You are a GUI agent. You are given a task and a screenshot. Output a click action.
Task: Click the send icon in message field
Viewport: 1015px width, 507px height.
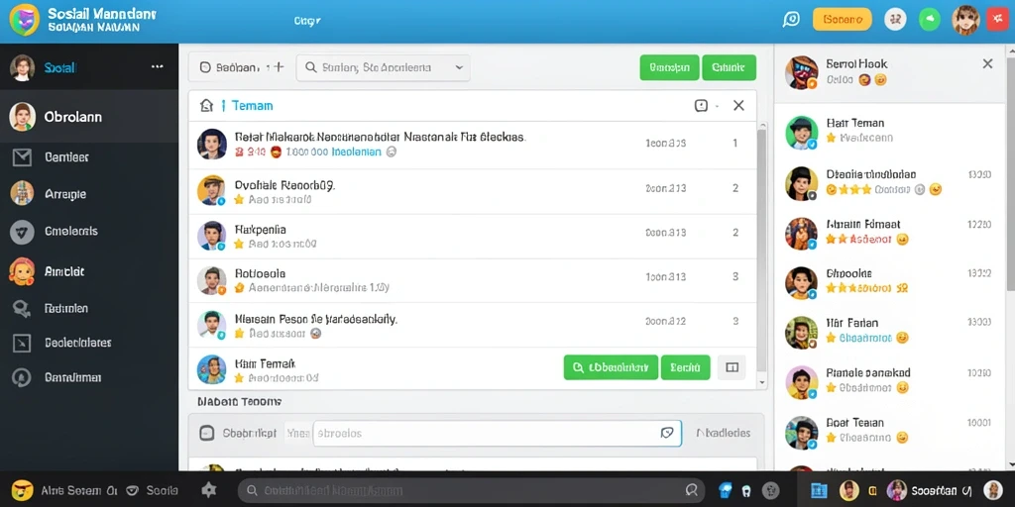click(x=667, y=434)
